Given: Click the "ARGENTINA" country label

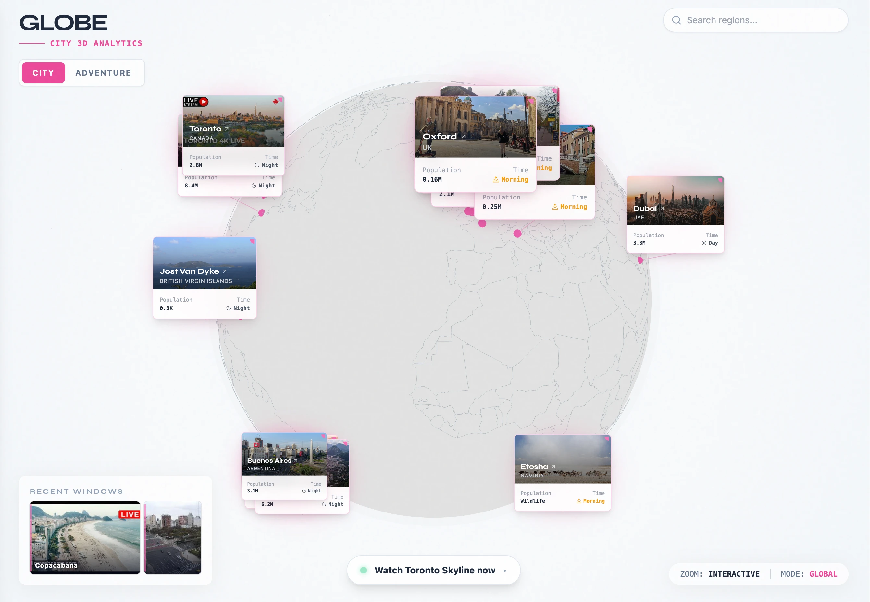Looking at the screenshot, I should click(x=261, y=468).
